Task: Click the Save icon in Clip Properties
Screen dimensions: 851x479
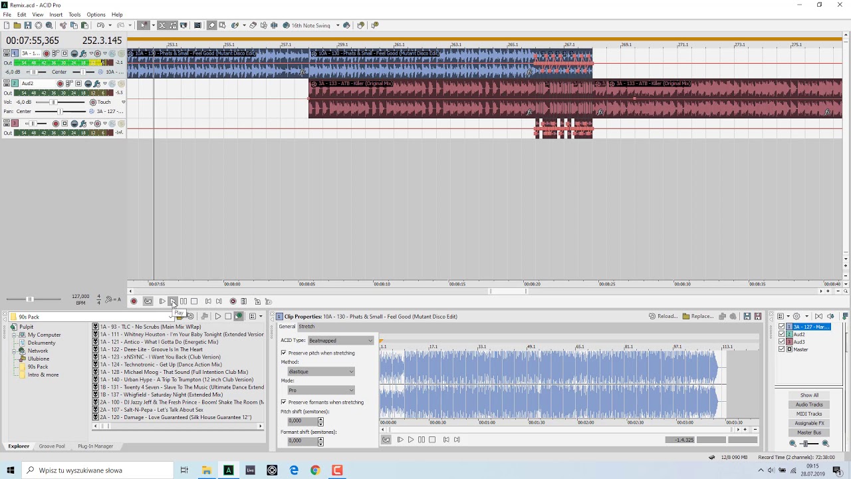Action: coord(747,316)
